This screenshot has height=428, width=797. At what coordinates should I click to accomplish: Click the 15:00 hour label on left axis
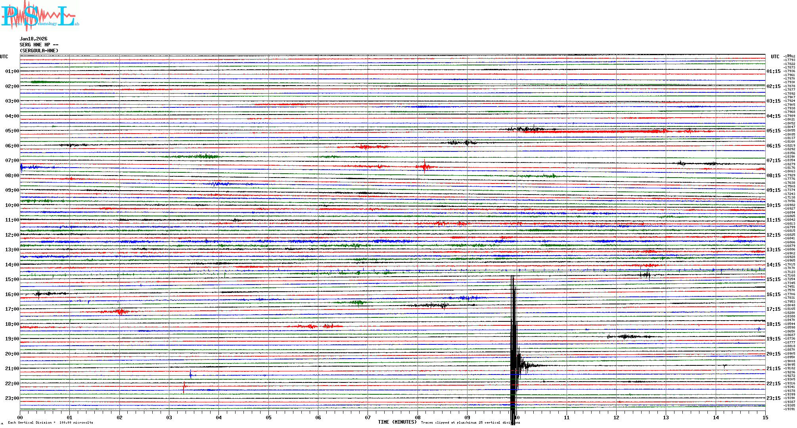(12, 279)
